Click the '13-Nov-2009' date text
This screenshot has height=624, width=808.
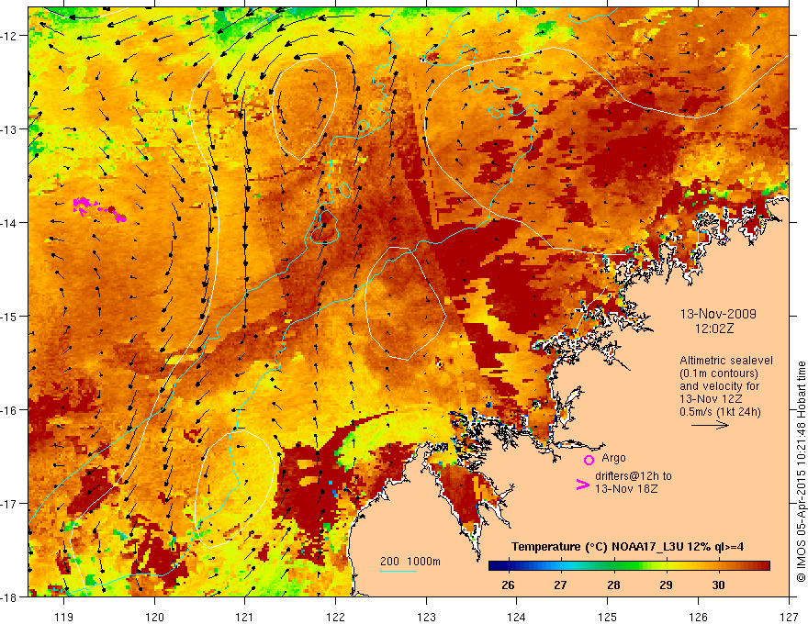pos(718,314)
